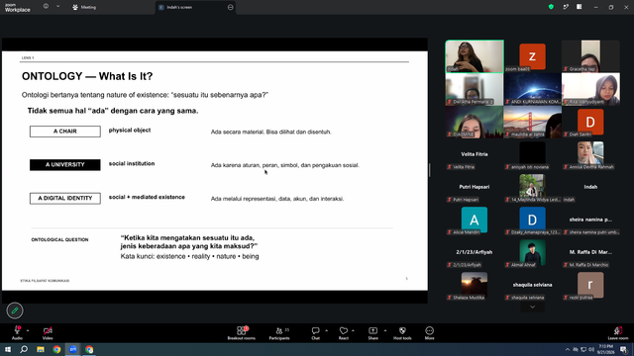Click the slide title ONTOLOGY — What Is It?
Screen dimensions: 634x356
[87, 76]
